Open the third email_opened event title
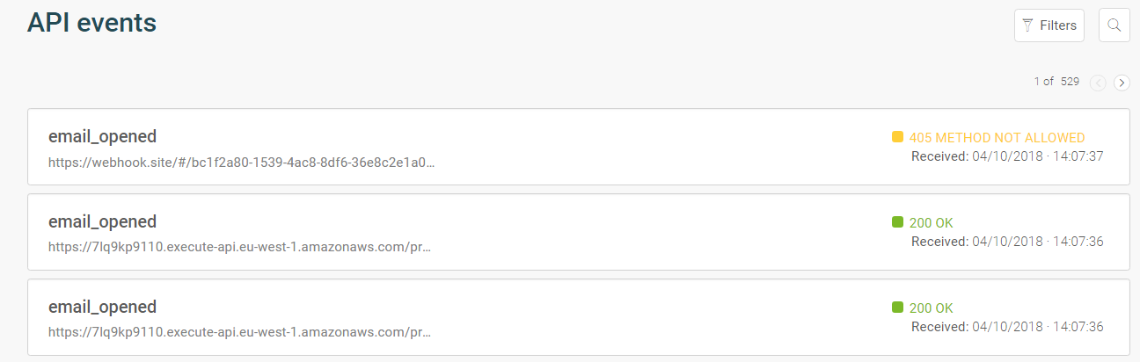The height and width of the screenshot is (362, 1140). (x=102, y=307)
